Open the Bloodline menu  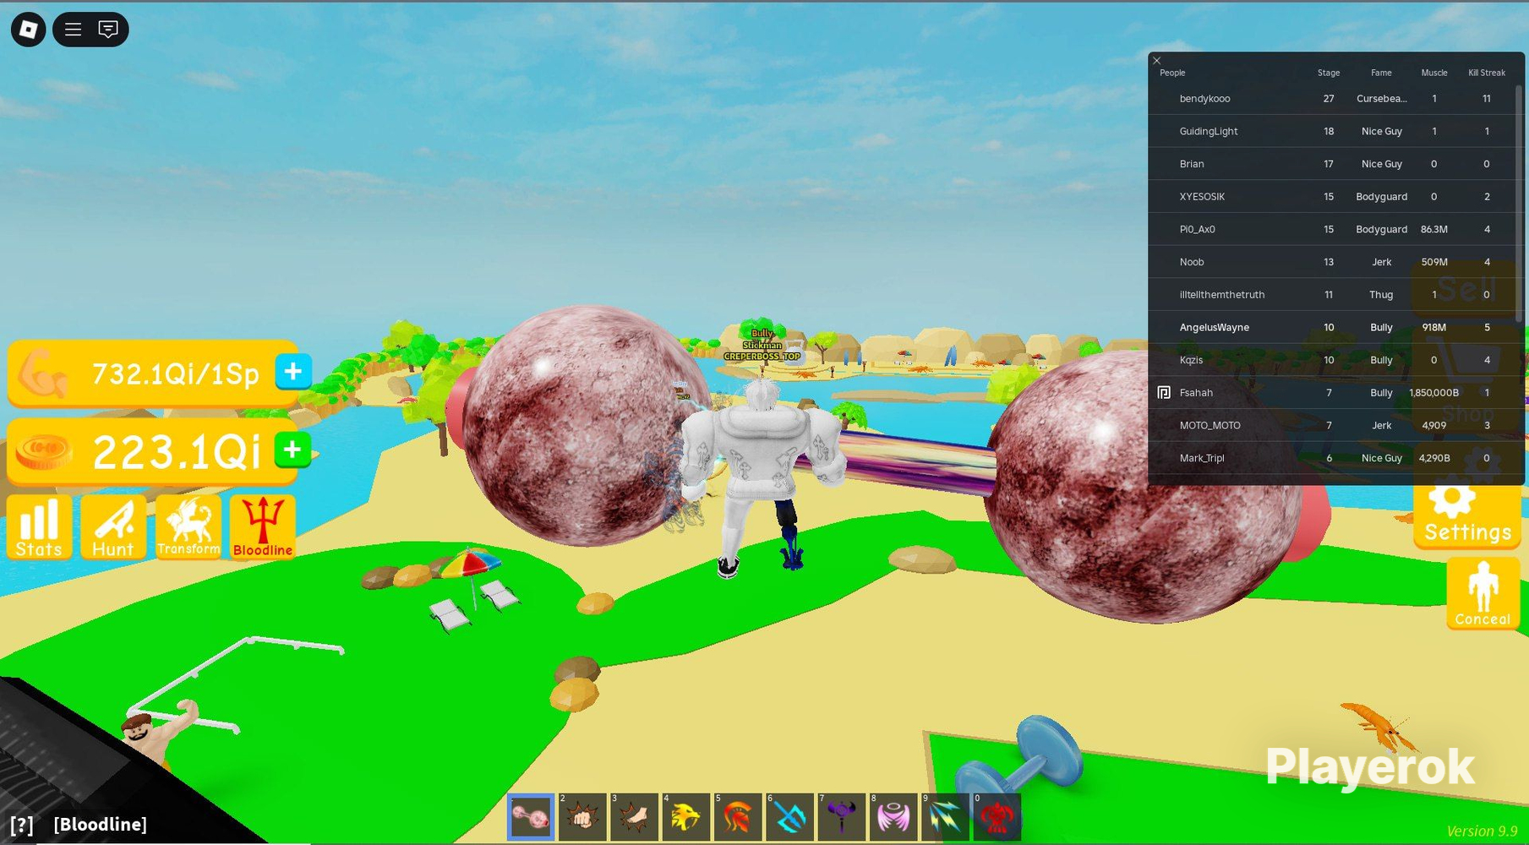(x=263, y=527)
